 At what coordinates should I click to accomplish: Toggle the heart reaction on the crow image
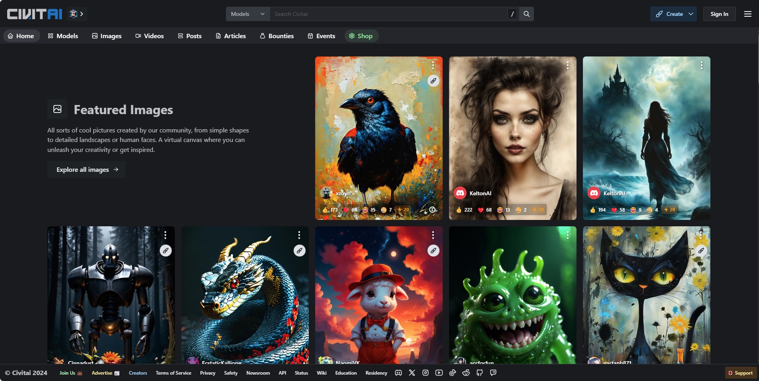click(350, 210)
